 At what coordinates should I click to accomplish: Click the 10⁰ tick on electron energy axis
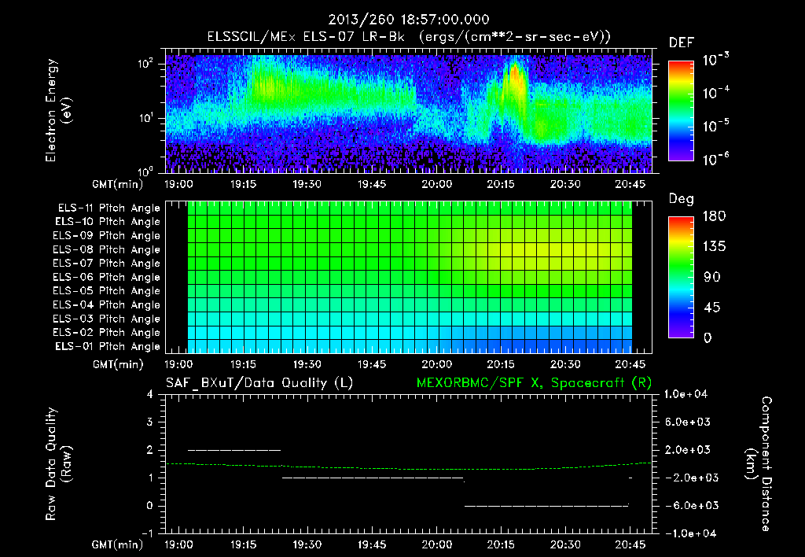click(146, 171)
